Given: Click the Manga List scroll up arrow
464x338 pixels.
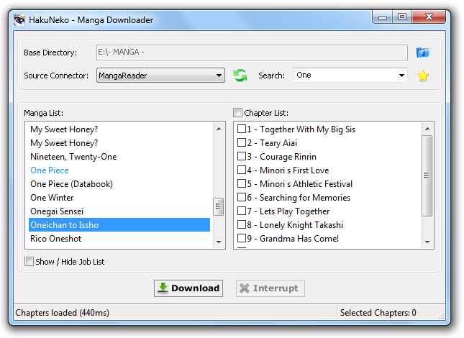Looking at the screenshot, I should click(x=219, y=129).
